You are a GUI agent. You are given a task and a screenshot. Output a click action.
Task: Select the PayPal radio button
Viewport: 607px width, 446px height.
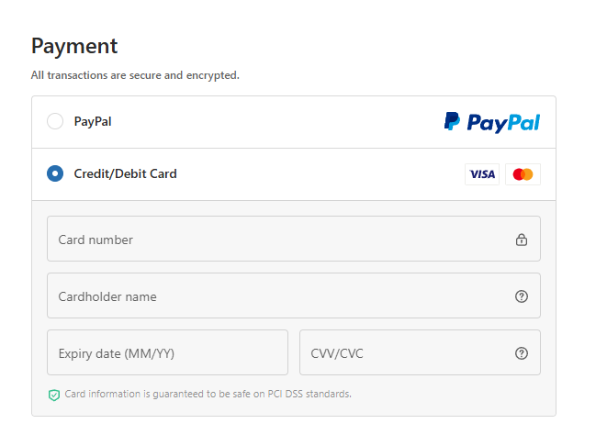tap(55, 121)
